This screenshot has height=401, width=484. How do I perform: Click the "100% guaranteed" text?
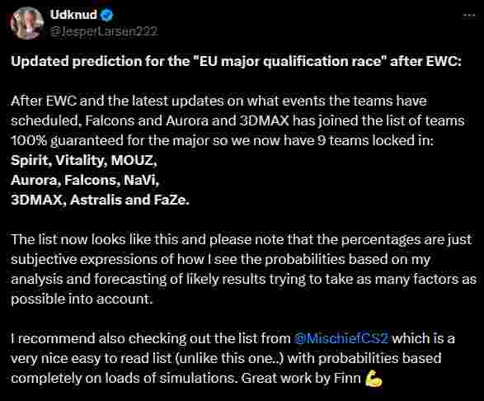67,141
